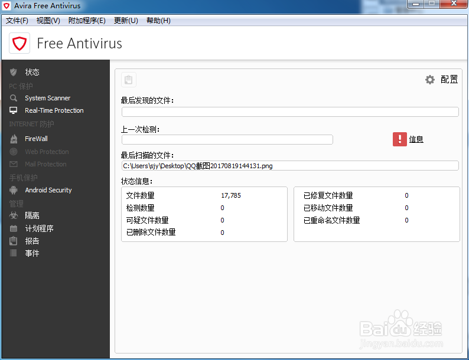This screenshot has width=469, height=360.
Task: Open the 视图(V) menu
Action: click(48, 20)
